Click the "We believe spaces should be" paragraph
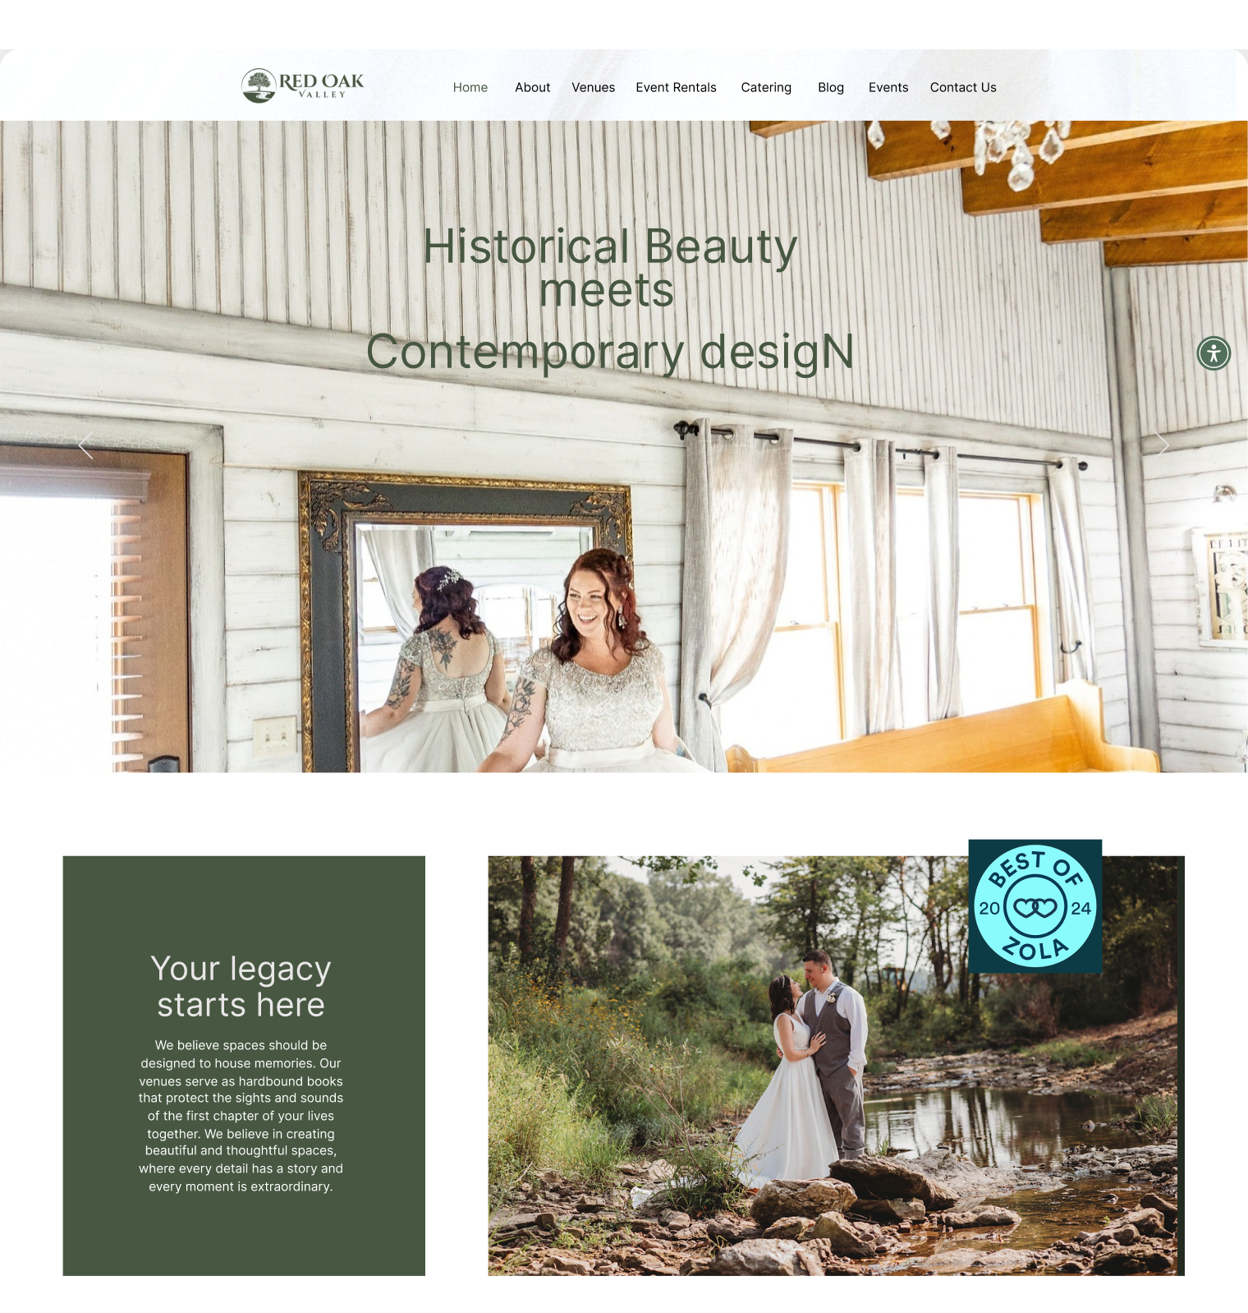1248x1313 pixels. (241, 1116)
